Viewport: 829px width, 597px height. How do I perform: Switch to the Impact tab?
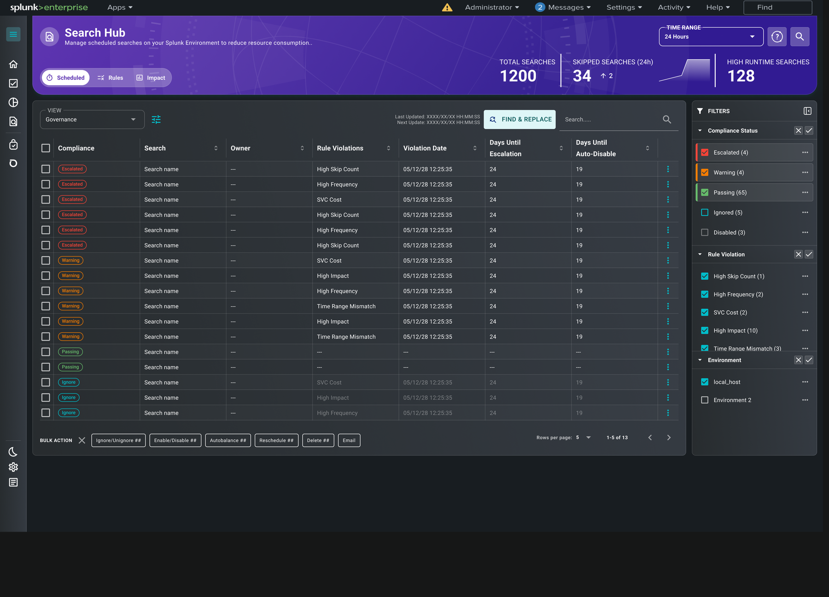pos(151,78)
